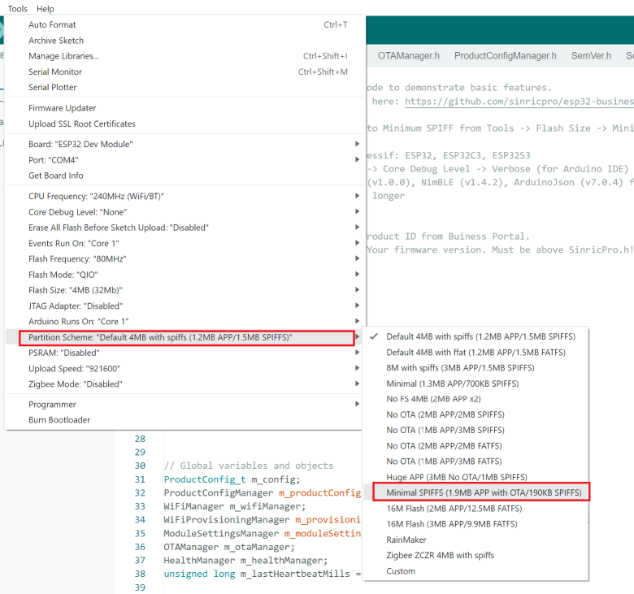Select No OTA 2MB APP/2MB FATFS
634x594 pixels.
coord(475,445)
